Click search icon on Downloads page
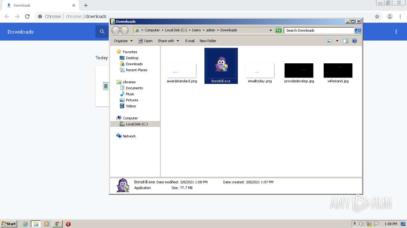Screen dimensions: 407x228 [x=102, y=32]
